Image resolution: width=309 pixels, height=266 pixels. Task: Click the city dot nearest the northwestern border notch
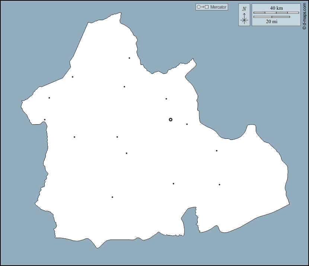coord(72,77)
